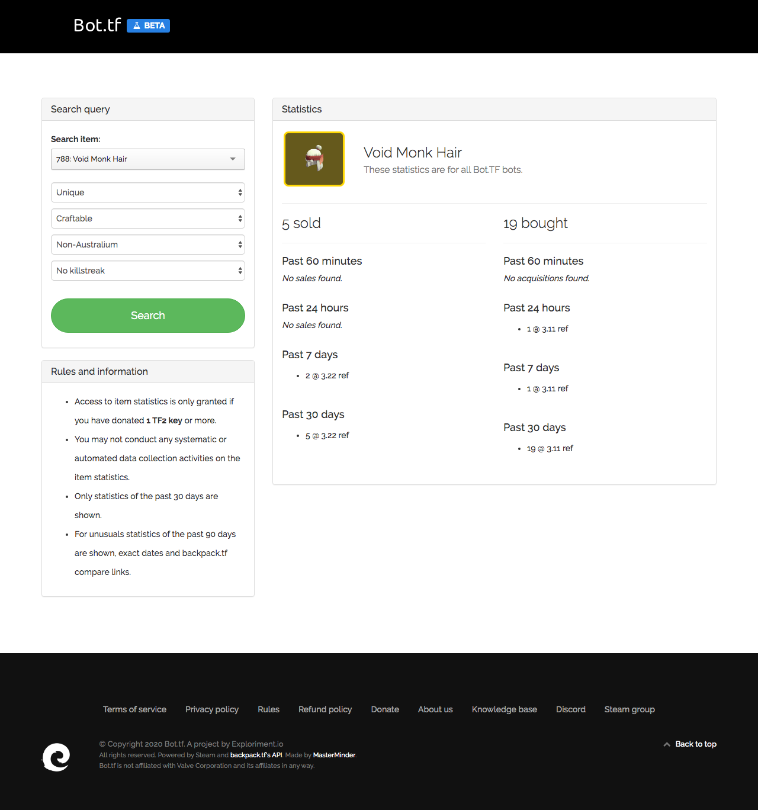Click Back to top link

click(690, 744)
